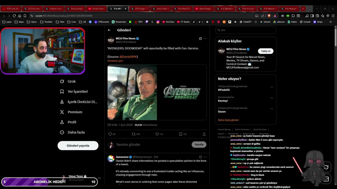Open the YT Studio bookmark
The width and height of the screenshot is (337, 189).
(183, 22)
